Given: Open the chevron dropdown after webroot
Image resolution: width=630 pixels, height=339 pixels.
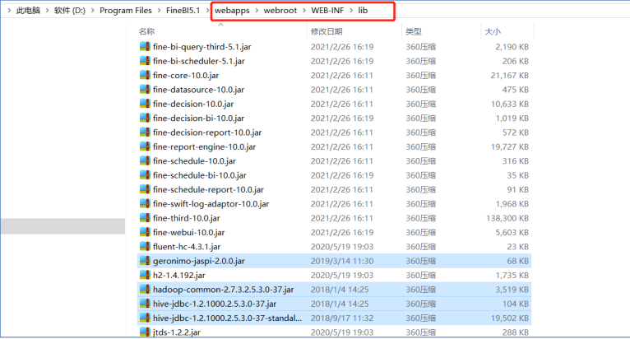Looking at the screenshot, I should click(x=303, y=11).
